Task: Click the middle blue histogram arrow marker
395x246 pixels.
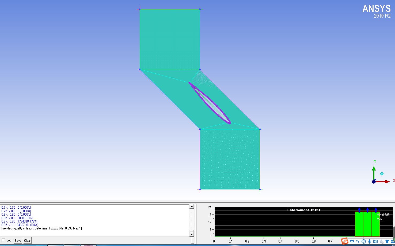Action: click(367, 210)
